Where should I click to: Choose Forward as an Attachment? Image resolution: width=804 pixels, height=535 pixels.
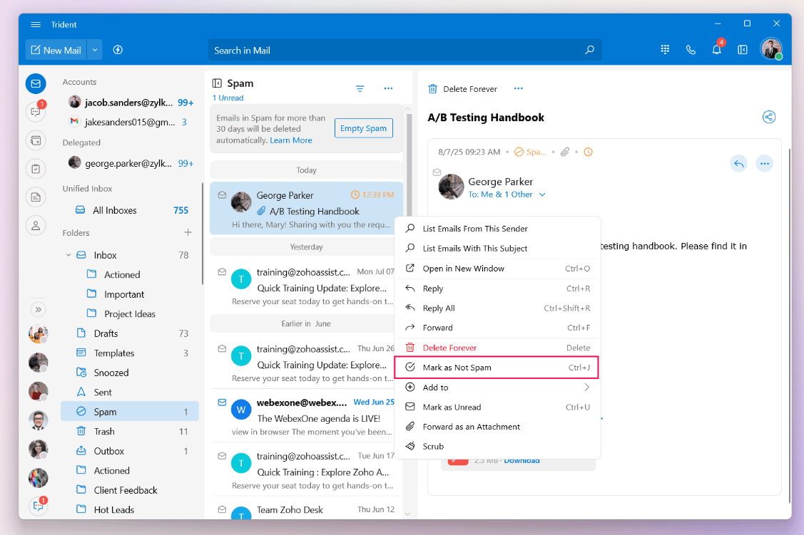click(497, 427)
